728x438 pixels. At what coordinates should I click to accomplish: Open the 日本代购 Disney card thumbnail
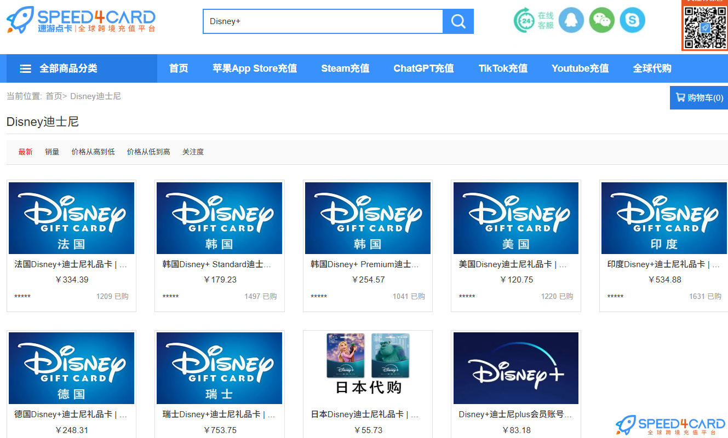pyautogui.click(x=368, y=368)
